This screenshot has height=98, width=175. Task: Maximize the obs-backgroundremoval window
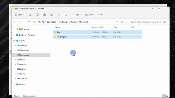(x=159, y=8)
